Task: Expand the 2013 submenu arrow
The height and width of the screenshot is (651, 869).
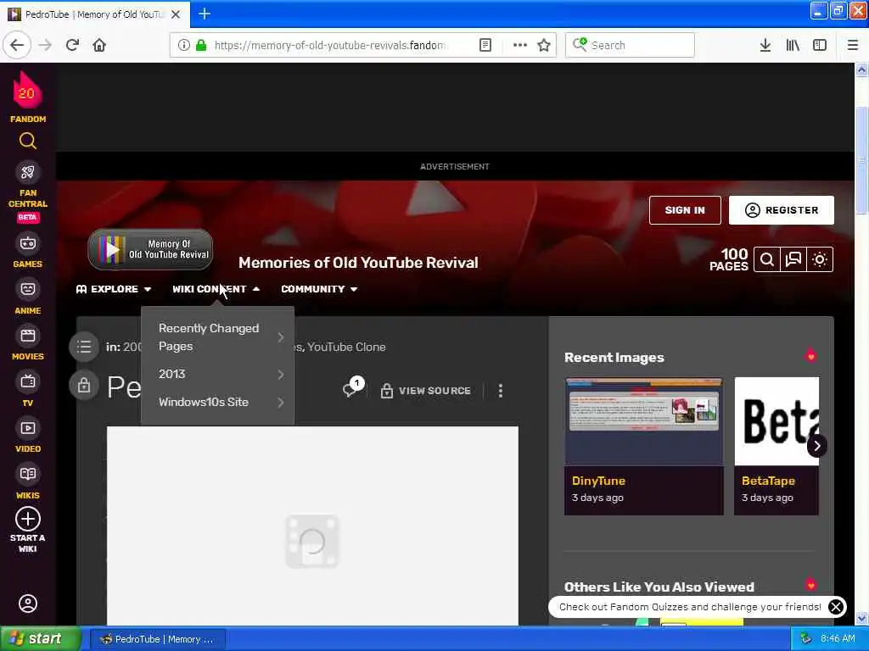Action: 281,375
